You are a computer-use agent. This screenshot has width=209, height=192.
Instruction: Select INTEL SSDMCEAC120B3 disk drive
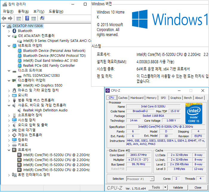click(x=41, y=76)
